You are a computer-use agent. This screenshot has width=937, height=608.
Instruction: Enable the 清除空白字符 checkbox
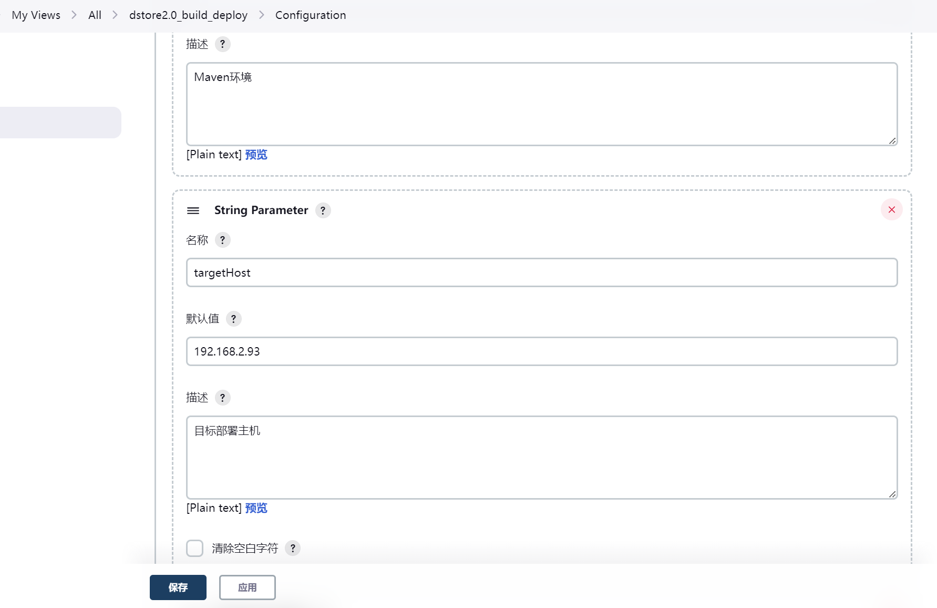point(195,548)
